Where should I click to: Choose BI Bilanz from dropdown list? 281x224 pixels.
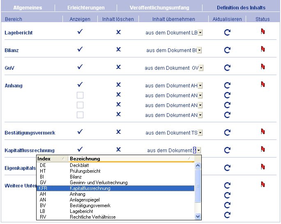pos(115,177)
